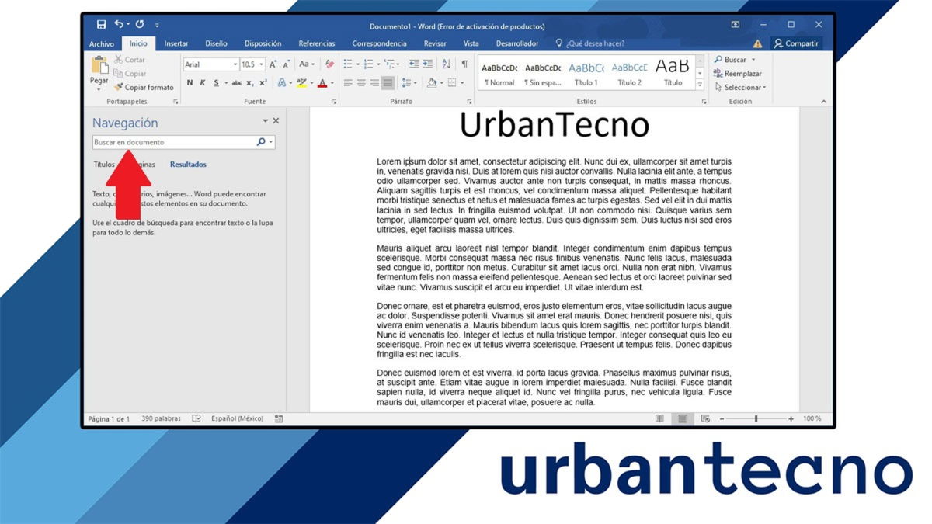
Task: Activate justified alignment
Action: pyautogui.click(x=387, y=82)
